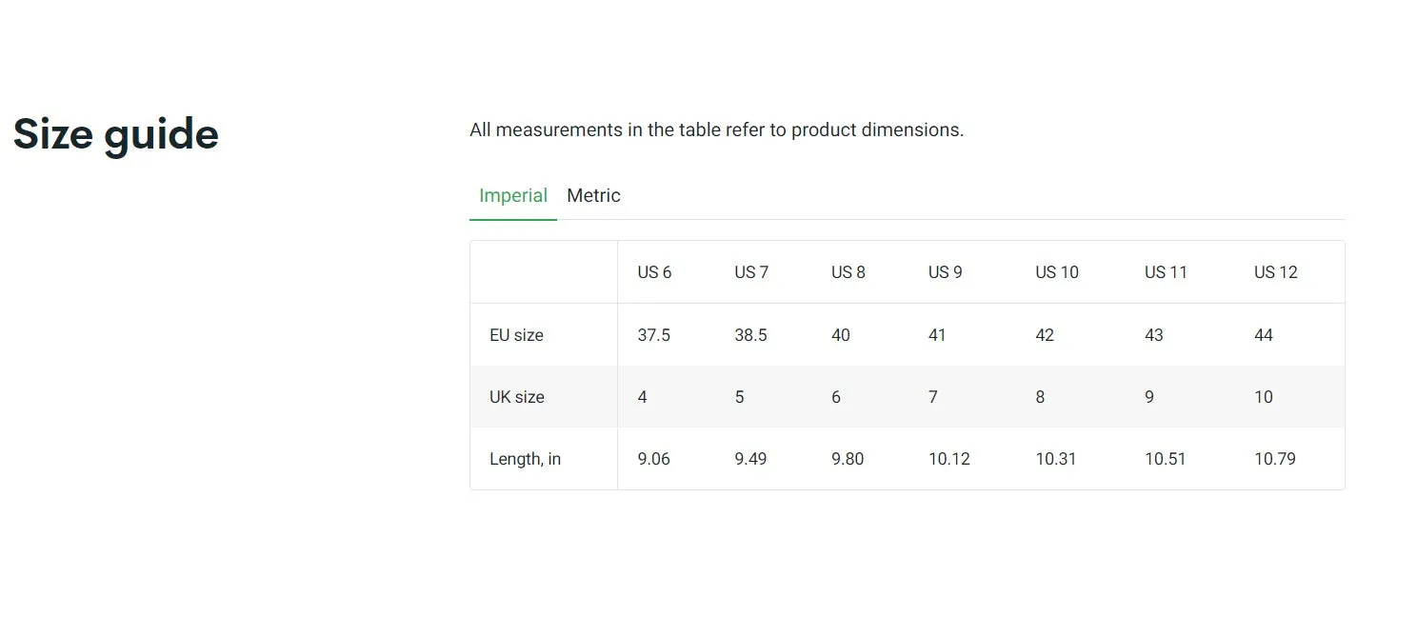Click the US 6 column header
The image size is (1417, 617).
click(654, 272)
